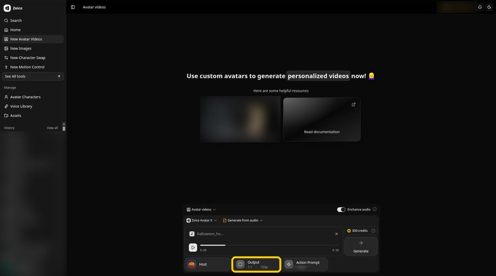Open Search in the sidebar
496x276 pixels.
(33, 20)
